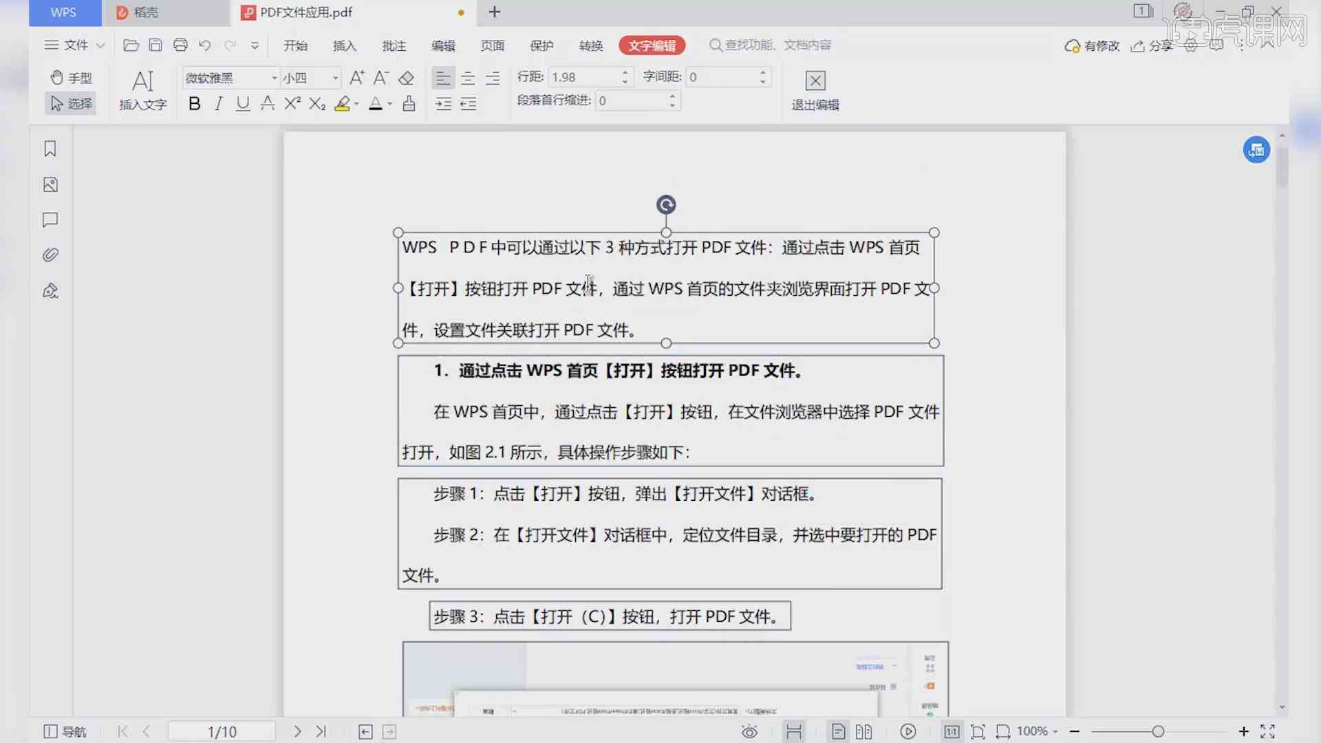Viewport: 1321px width, 743px height.
Task: Decrease font size with the A- icon
Action: [x=380, y=78]
